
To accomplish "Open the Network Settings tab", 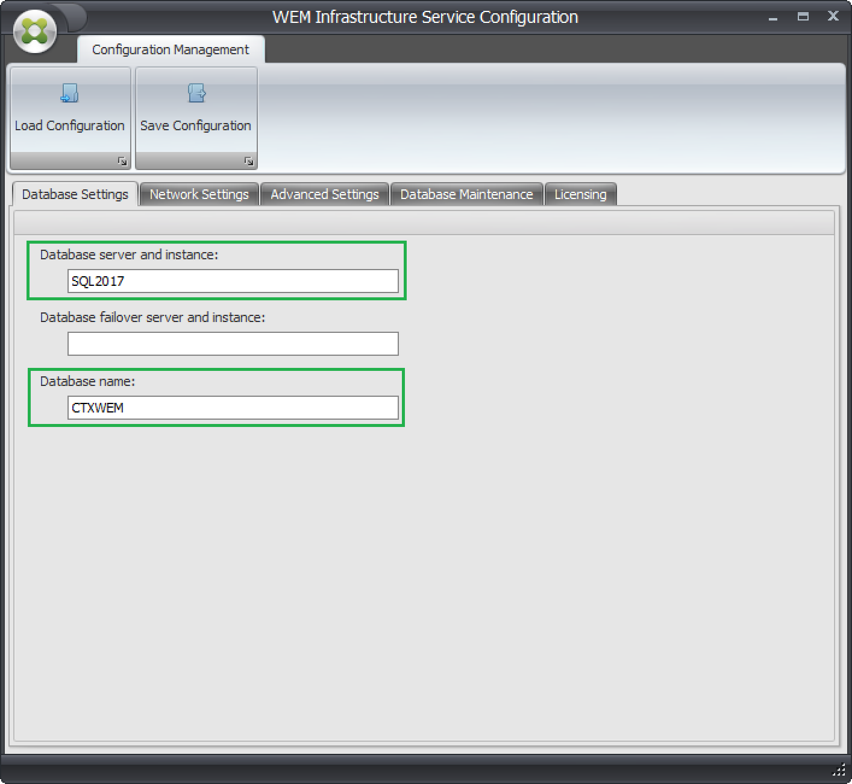I will pos(199,194).
